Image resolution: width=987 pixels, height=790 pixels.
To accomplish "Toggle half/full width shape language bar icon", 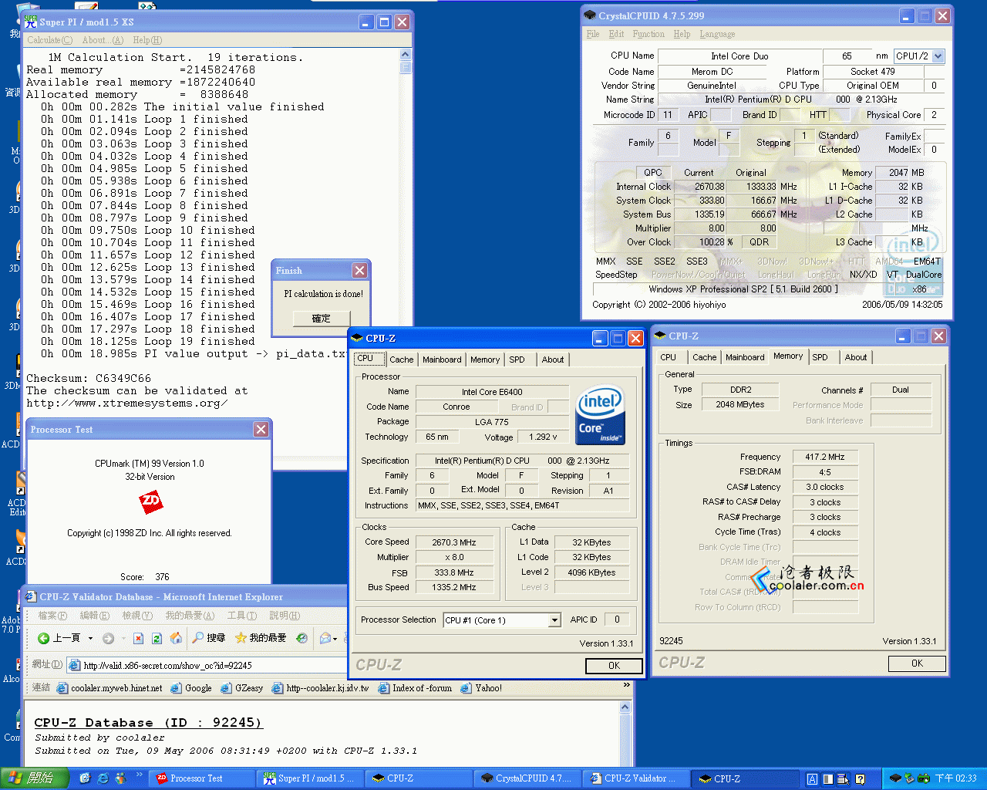I will [827, 779].
